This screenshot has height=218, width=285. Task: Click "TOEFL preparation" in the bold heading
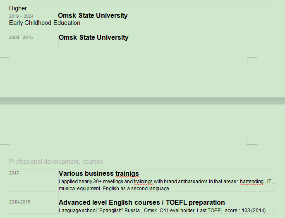click(195, 203)
